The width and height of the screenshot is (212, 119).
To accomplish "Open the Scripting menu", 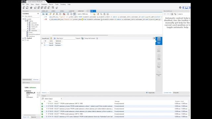I will 63,4.
